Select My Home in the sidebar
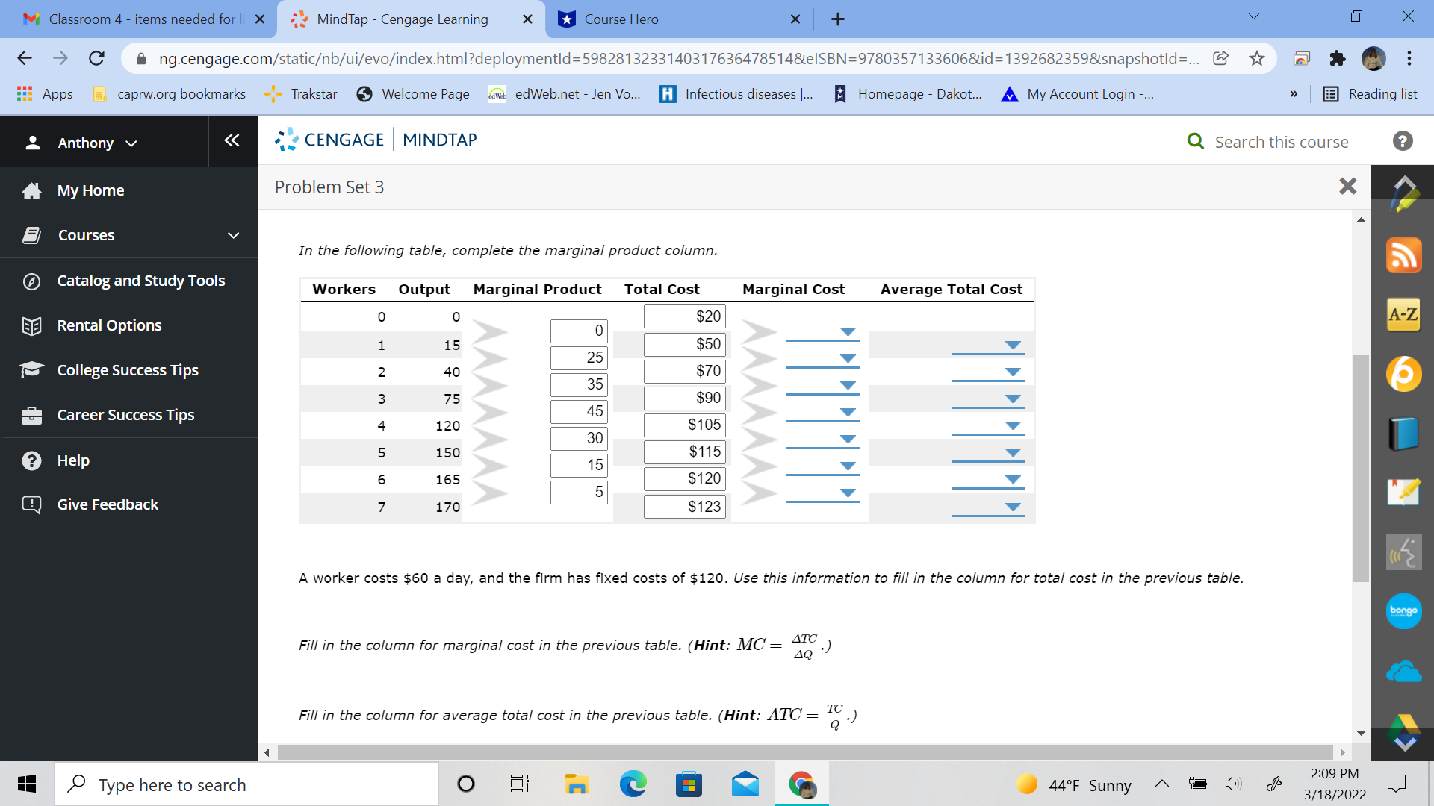The height and width of the screenshot is (806, 1434). 90,190
